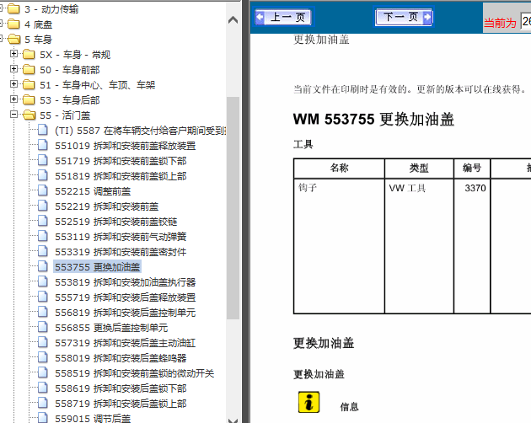Click the 55 - 活门盖 open folder icon
The width and height of the screenshot is (531, 423).
tap(29, 115)
